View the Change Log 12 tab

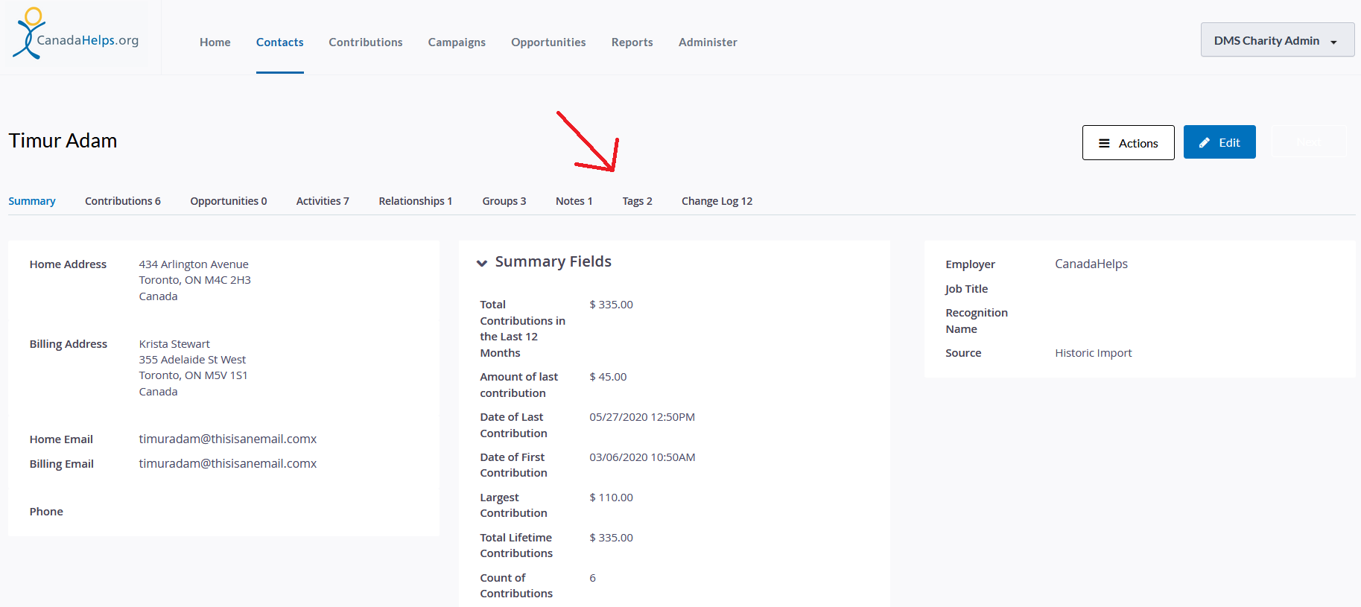pos(717,201)
